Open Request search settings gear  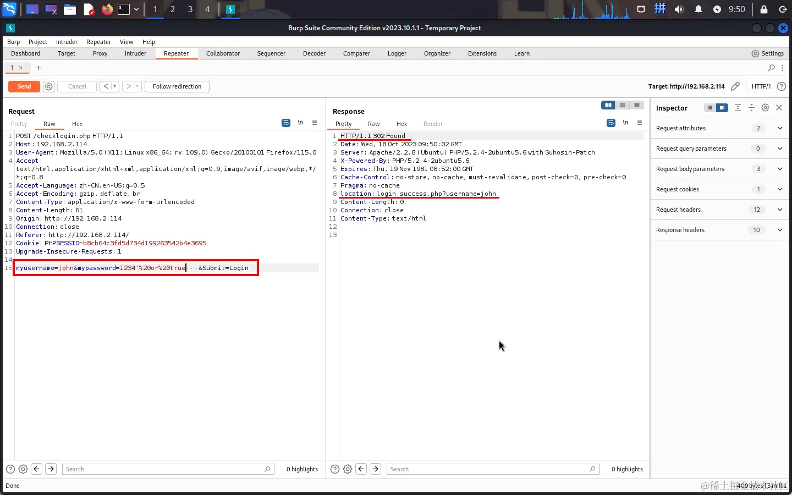pyautogui.click(x=23, y=469)
